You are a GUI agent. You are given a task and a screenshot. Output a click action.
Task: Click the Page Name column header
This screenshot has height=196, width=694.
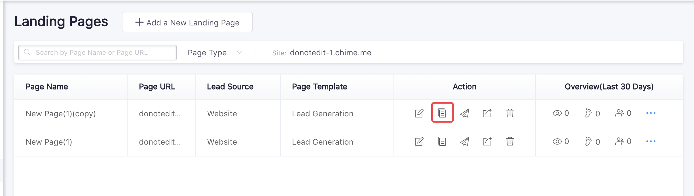(47, 87)
